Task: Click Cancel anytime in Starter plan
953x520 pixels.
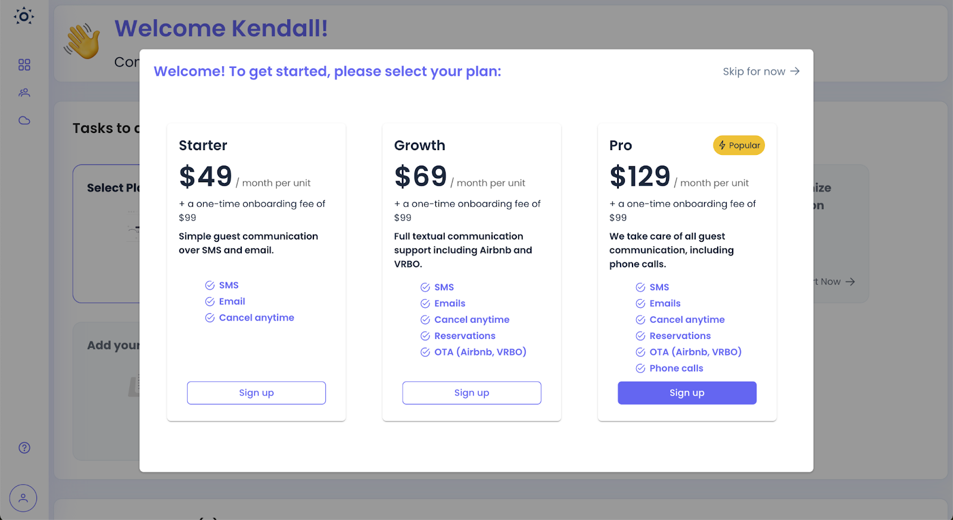Action: click(x=257, y=318)
